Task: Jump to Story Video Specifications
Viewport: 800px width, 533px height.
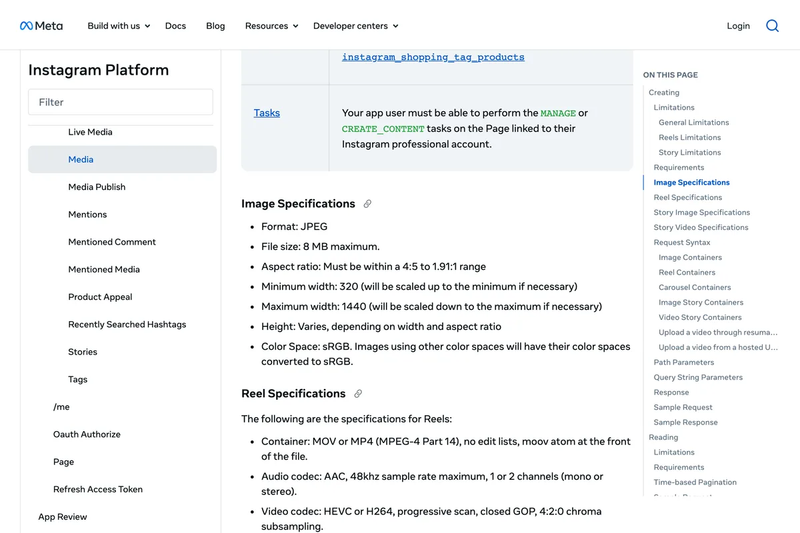Action: 701,227
